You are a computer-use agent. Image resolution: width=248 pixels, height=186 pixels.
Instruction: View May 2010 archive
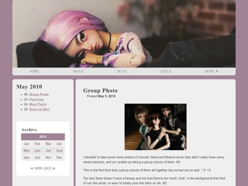coord(27,151)
